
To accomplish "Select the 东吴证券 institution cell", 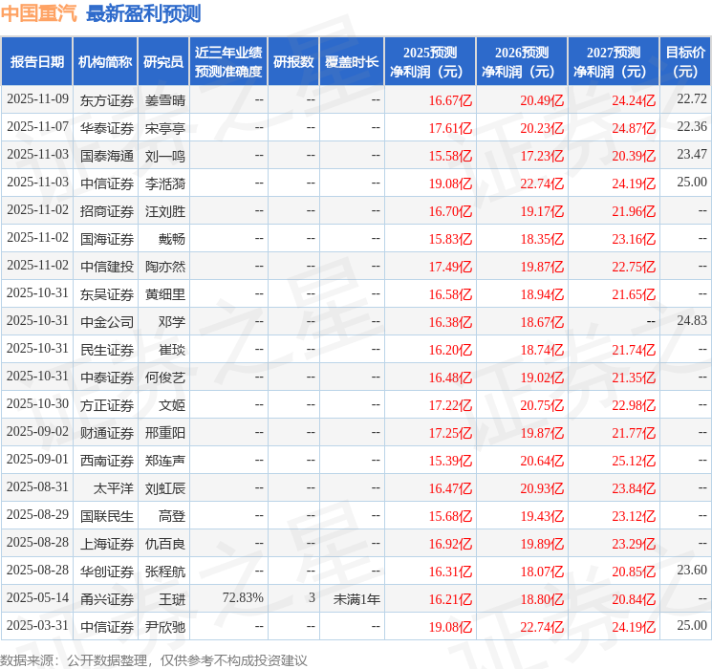I will click(107, 294).
